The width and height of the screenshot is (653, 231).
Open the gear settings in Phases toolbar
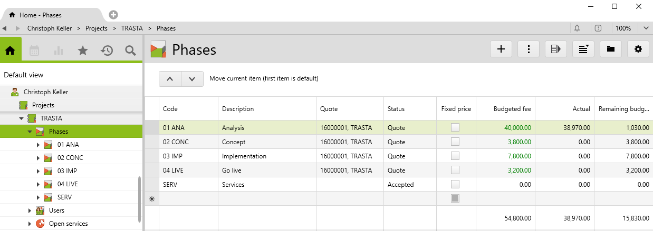coord(638,49)
